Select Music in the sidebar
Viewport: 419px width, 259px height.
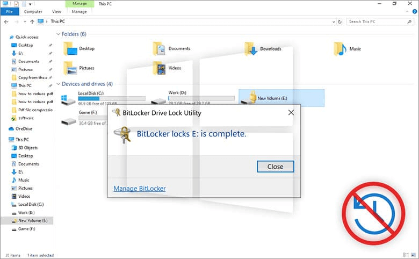(20, 180)
